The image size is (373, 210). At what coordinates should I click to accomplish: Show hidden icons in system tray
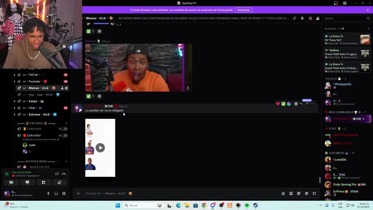point(321,205)
